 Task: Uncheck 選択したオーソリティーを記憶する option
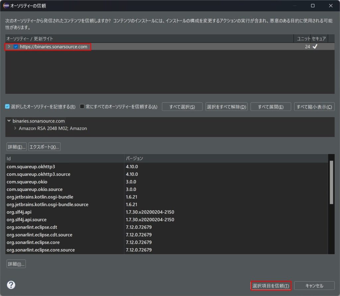tap(8, 107)
